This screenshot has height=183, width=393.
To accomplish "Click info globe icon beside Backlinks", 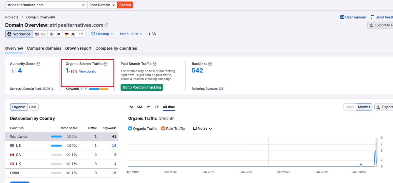I will click(210, 64).
